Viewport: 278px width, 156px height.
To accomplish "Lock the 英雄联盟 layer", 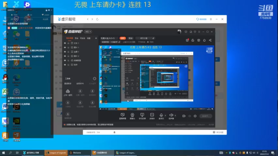I will coord(68,60).
